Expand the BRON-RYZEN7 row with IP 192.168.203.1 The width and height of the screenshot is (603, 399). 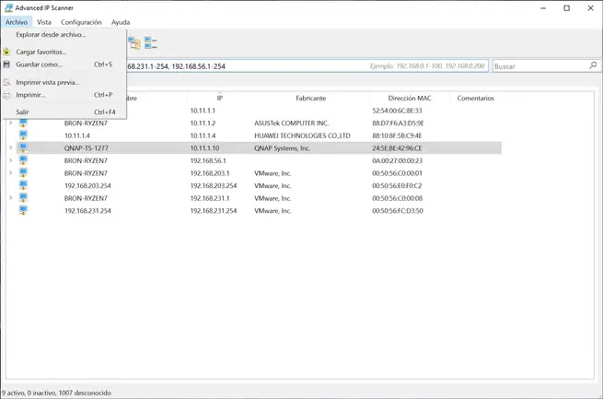click(10, 173)
